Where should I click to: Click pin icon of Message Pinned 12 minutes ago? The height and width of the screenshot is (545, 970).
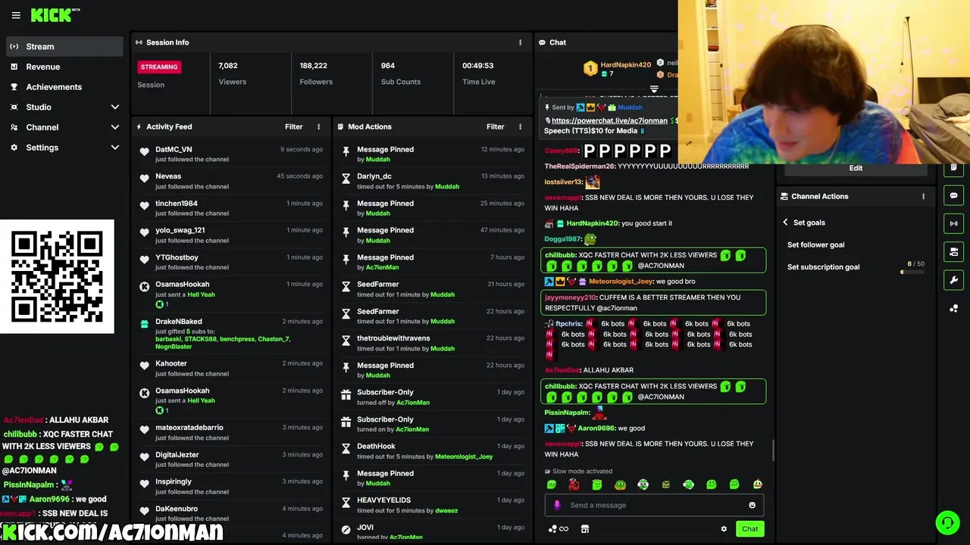click(x=346, y=152)
